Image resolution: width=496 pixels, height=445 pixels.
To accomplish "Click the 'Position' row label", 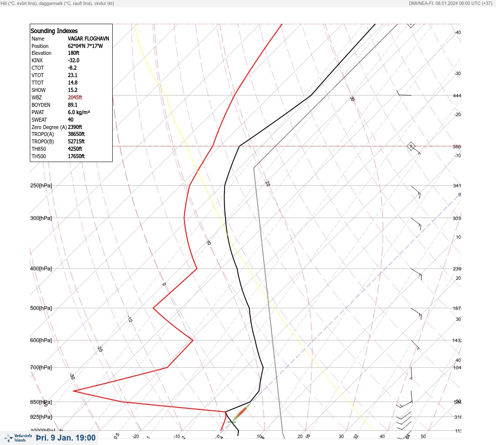I will [x=40, y=46].
